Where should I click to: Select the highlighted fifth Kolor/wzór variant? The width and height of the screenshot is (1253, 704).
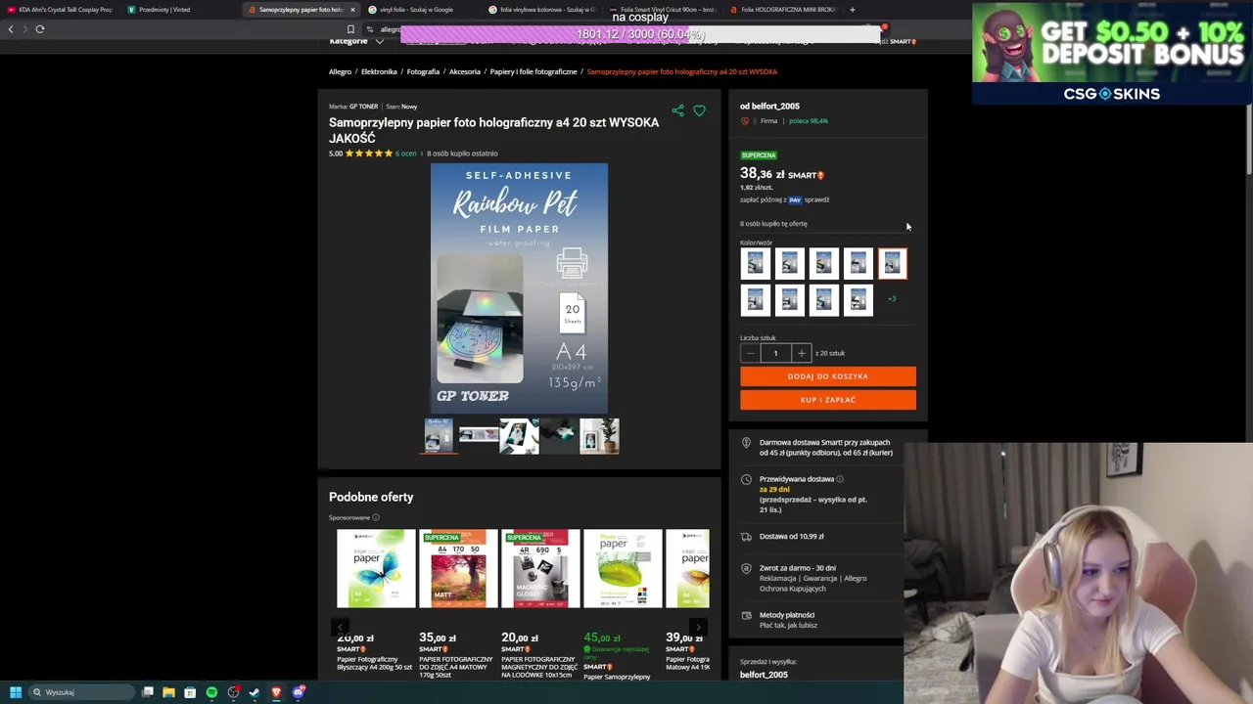click(892, 264)
